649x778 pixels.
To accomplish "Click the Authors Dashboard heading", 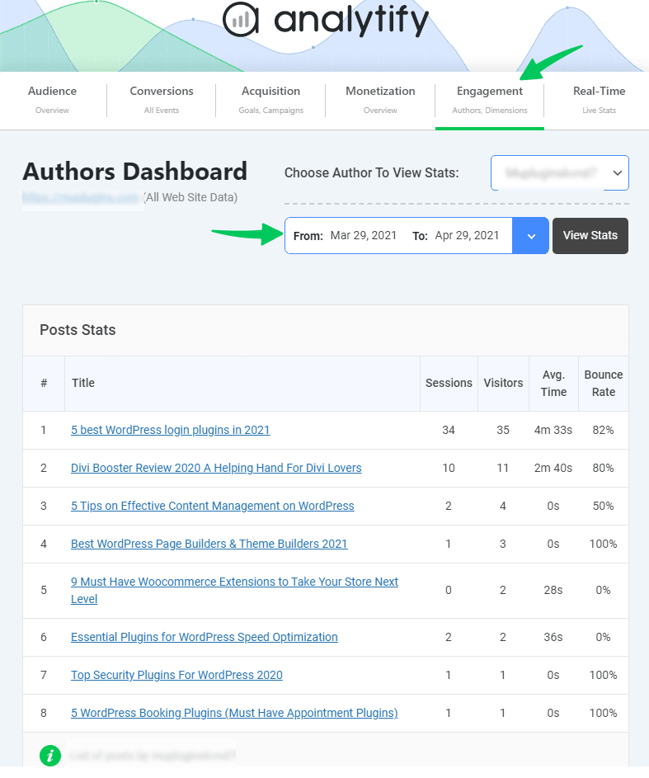I will coord(135,172).
